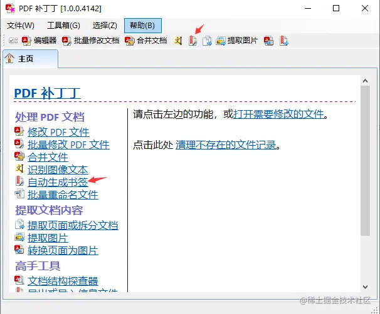Open the 批量修改 PDF 文件 link
This screenshot has height=314, width=380.
[x=68, y=144]
